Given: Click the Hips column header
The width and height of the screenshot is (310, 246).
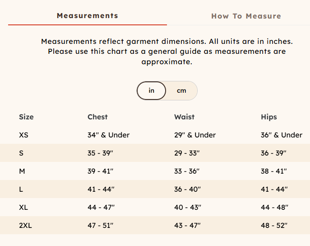Looking at the screenshot, I should click(269, 117).
